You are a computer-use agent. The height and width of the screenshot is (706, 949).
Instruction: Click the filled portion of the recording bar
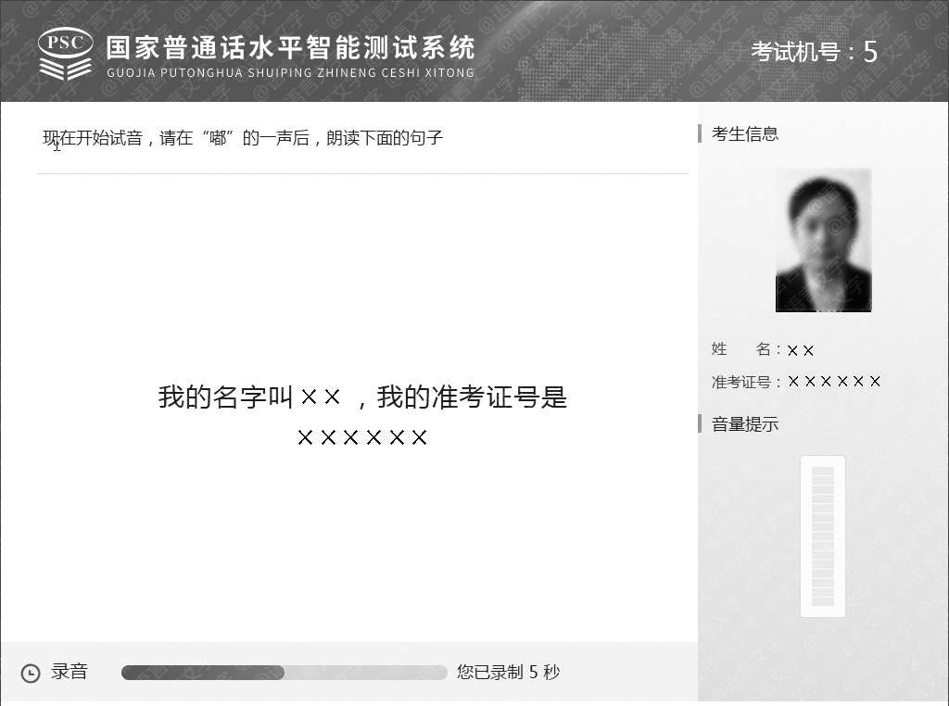click(x=203, y=672)
